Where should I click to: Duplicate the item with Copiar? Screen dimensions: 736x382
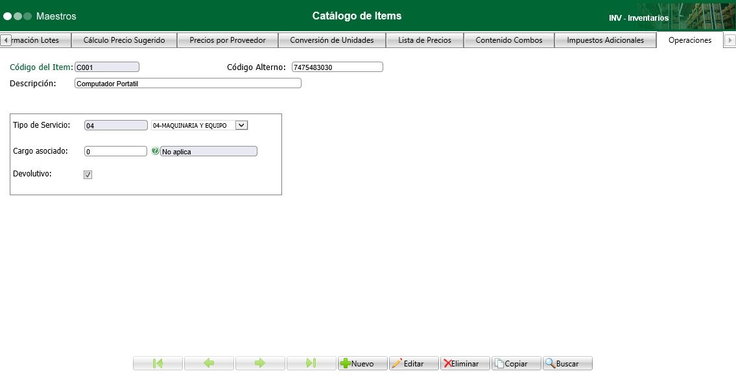pyautogui.click(x=516, y=363)
